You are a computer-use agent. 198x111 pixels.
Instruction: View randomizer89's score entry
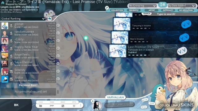click(x=28, y=33)
